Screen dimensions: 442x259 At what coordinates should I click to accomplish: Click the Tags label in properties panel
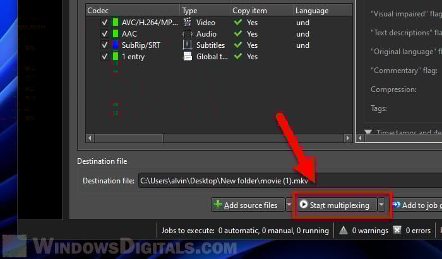pos(379,108)
